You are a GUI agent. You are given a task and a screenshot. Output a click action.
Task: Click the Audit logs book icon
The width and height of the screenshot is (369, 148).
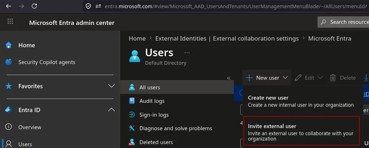click(132, 101)
